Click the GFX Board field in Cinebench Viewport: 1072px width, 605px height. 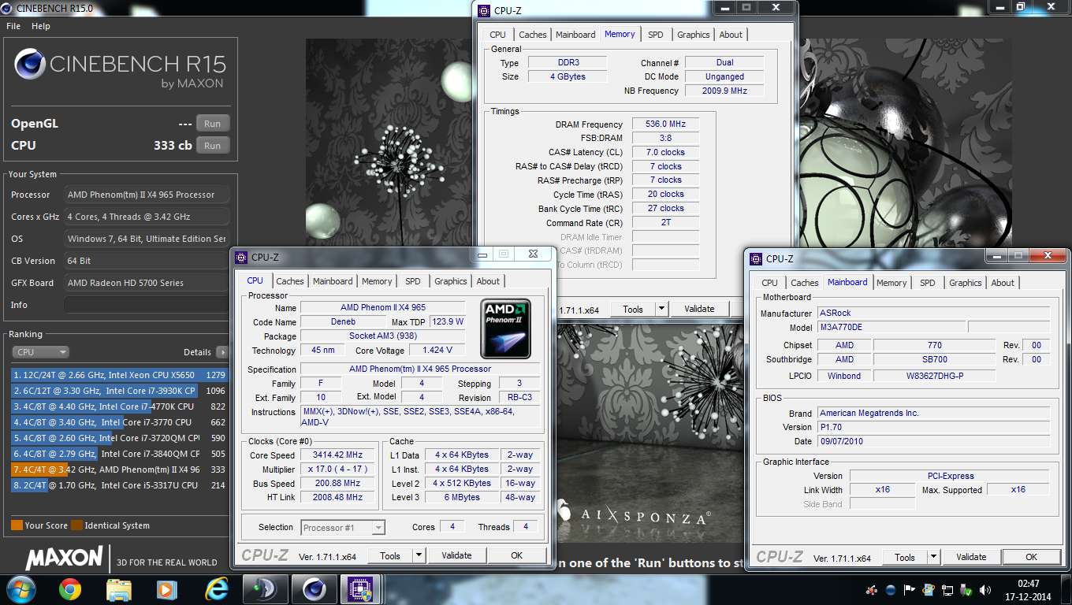147,283
